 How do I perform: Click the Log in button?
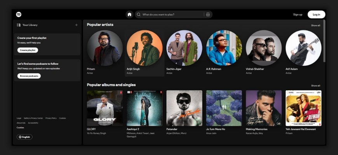[317, 15]
